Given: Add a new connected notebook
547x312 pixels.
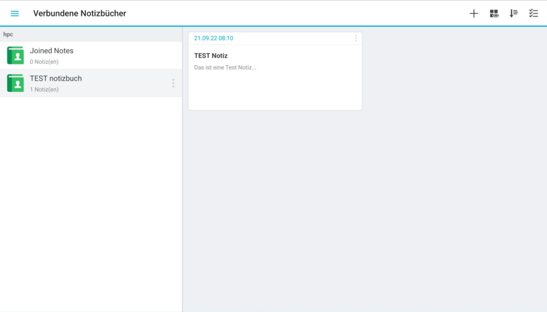Looking at the screenshot, I should 473,13.
